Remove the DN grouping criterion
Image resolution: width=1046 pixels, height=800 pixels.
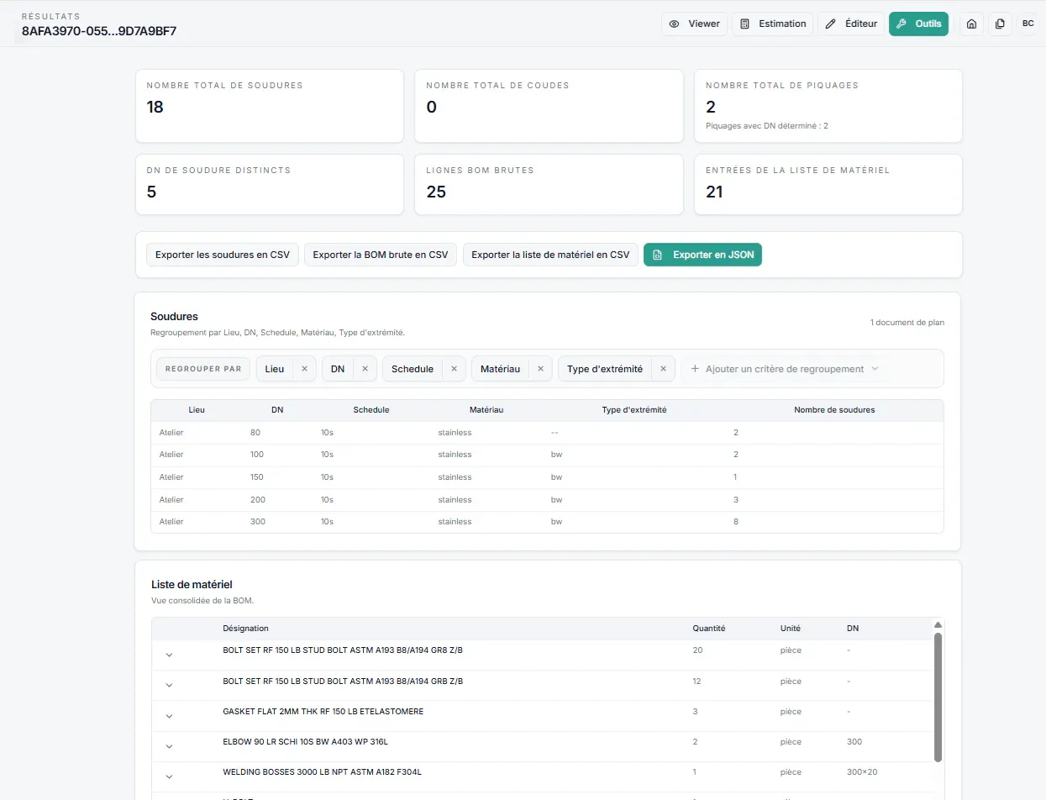[365, 369]
